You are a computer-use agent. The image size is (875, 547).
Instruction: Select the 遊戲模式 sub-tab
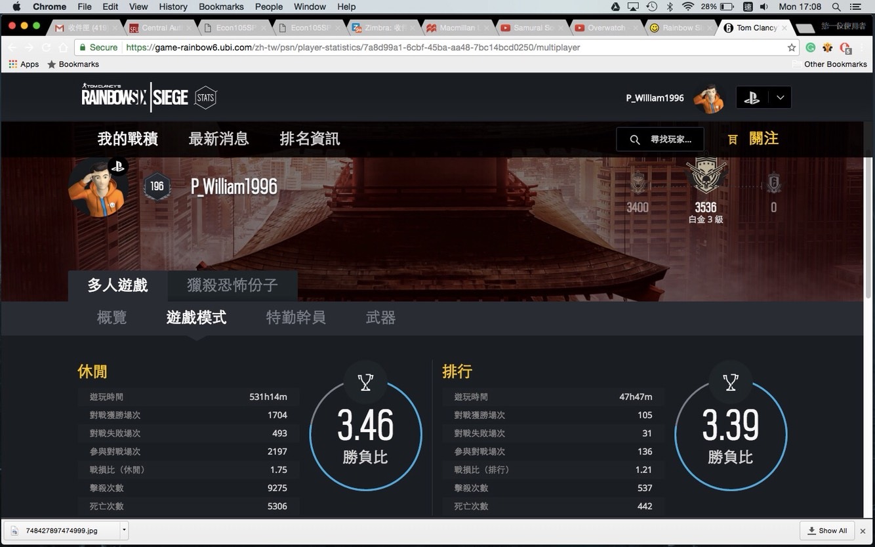pos(196,317)
